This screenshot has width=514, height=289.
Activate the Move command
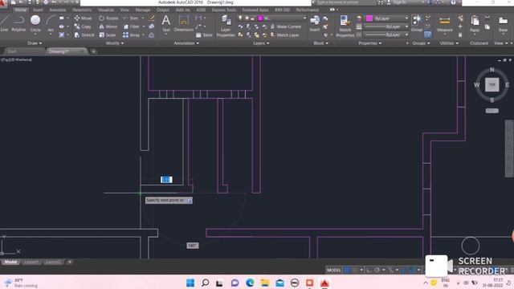(x=83, y=18)
